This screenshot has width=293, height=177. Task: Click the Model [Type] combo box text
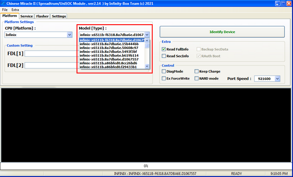point(112,35)
